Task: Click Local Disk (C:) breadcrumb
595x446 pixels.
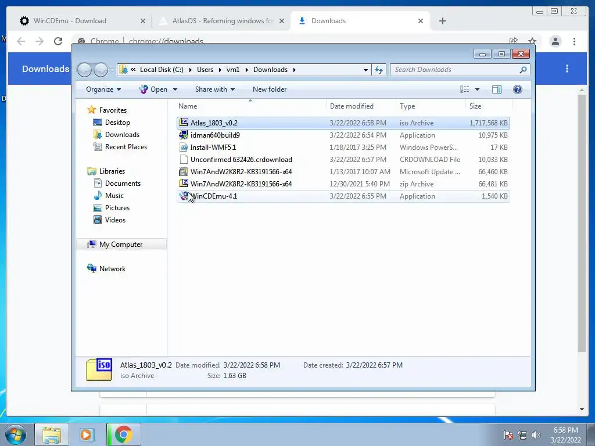Action: [x=162, y=70]
